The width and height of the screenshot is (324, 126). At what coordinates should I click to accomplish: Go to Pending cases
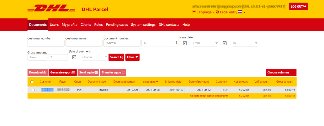[x=117, y=25]
